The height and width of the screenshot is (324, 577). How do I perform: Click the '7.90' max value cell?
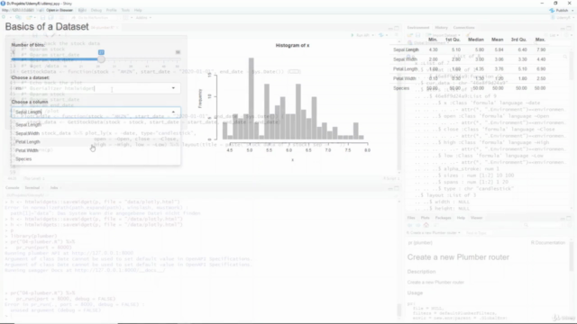(541, 49)
